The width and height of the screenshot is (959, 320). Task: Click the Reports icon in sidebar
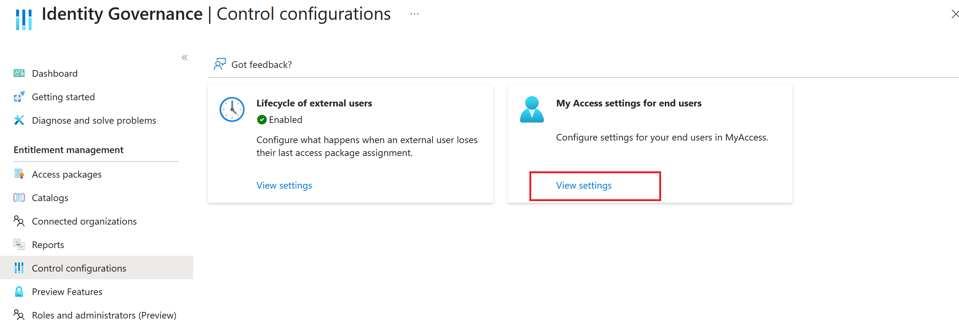[x=19, y=244]
